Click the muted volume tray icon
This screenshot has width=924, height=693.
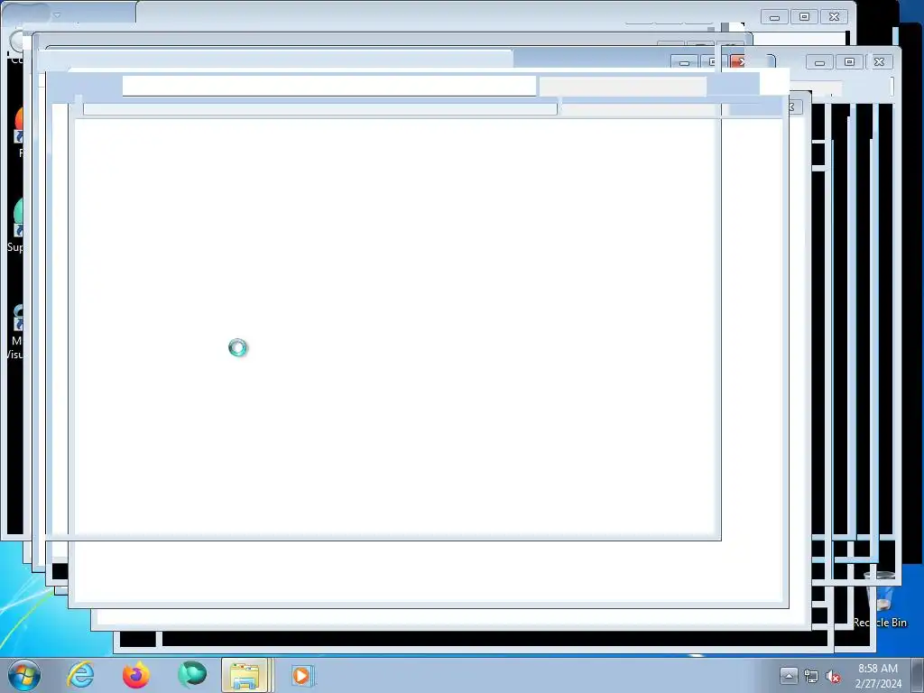point(833,676)
